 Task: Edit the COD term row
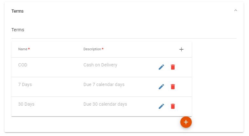pyautogui.click(x=161, y=67)
